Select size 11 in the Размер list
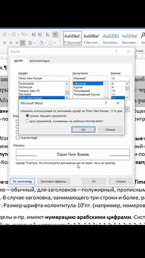This screenshot has height=258, width=145. [118, 94]
